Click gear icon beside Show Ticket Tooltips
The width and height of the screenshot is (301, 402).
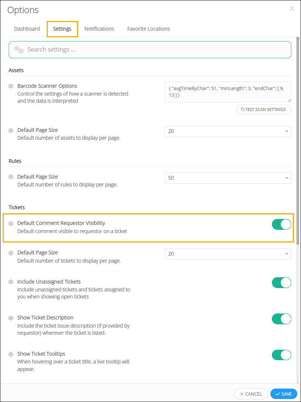11,354
